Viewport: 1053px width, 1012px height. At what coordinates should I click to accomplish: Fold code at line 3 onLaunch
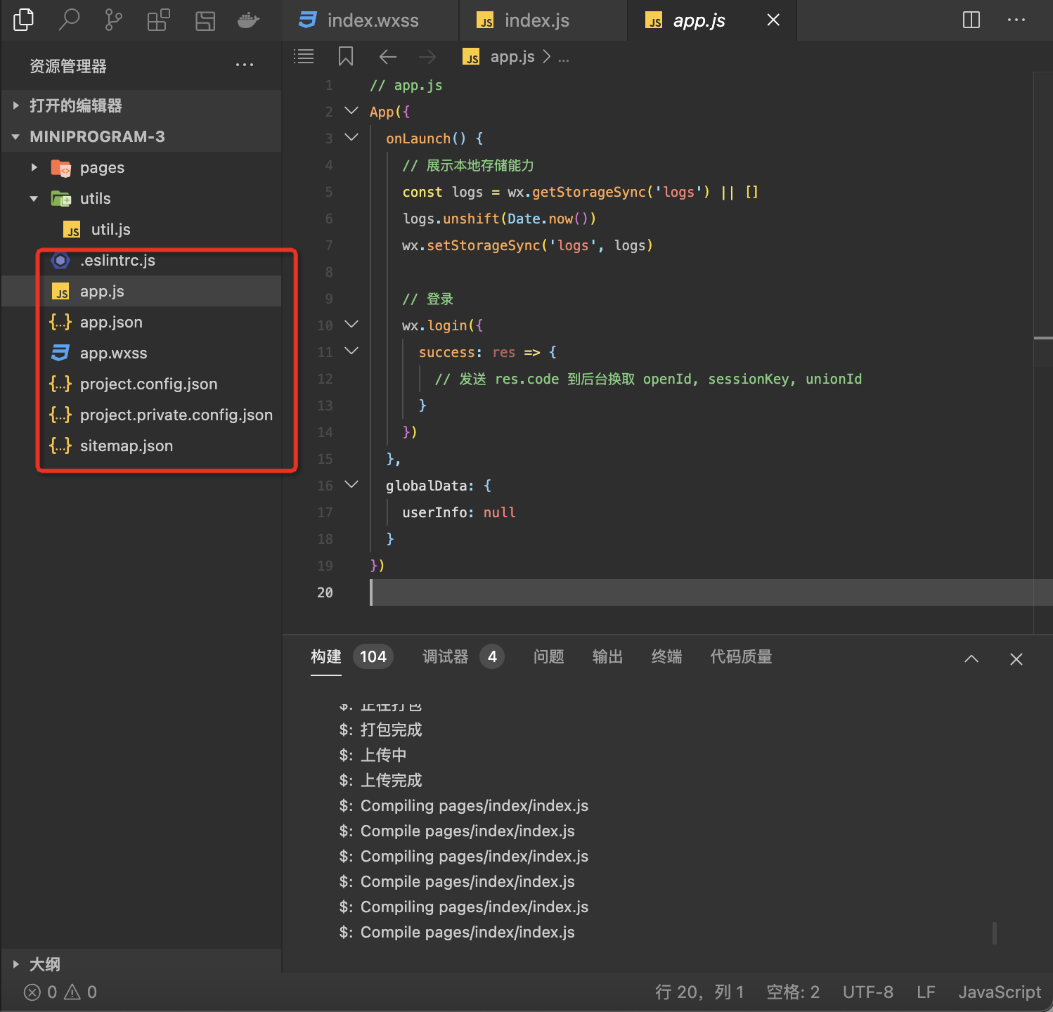click(351, 138)
